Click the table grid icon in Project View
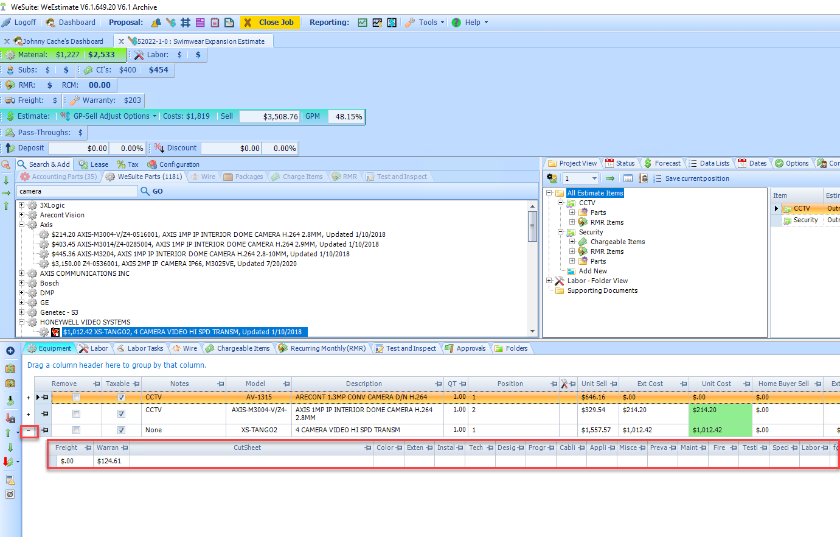 (x=628, y=178)
